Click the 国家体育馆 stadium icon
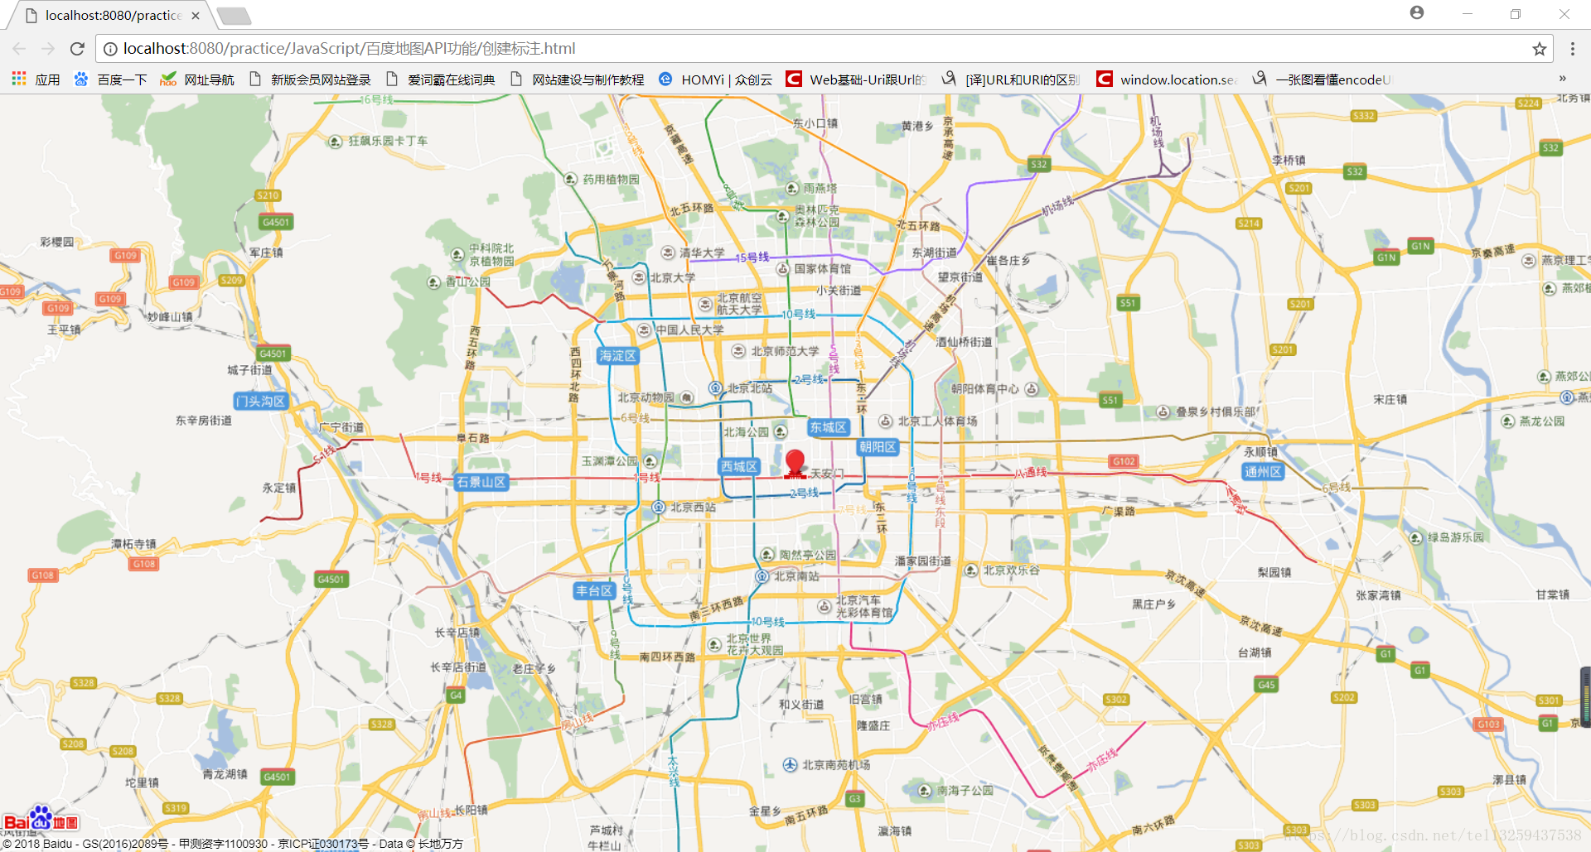This screenshot has height=852, width=1591. pos(782,268)
